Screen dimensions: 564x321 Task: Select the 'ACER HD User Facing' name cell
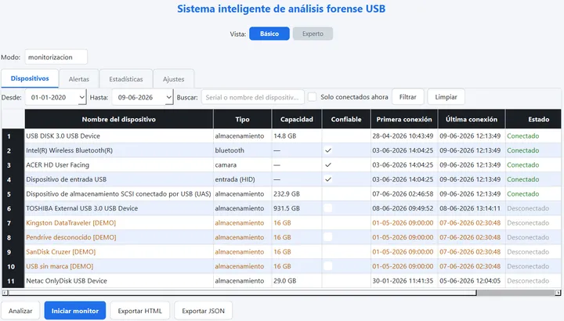click(119, 165)
